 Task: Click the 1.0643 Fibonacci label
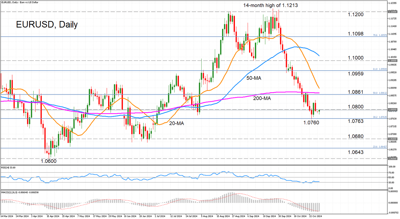[x=356, y=152]
